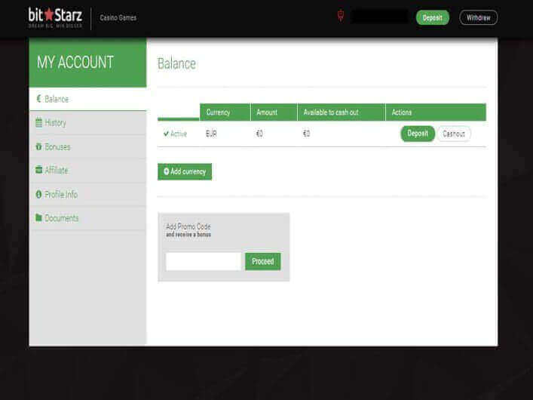This screenshot has height=400, width=533.
Task: Click the info icon beside Profile Info
Action: coord(38,195)
